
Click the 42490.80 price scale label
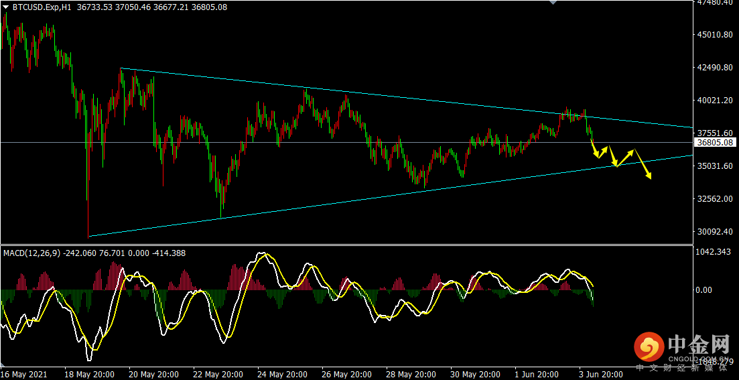pyautogui.click(x=716, y=68)
